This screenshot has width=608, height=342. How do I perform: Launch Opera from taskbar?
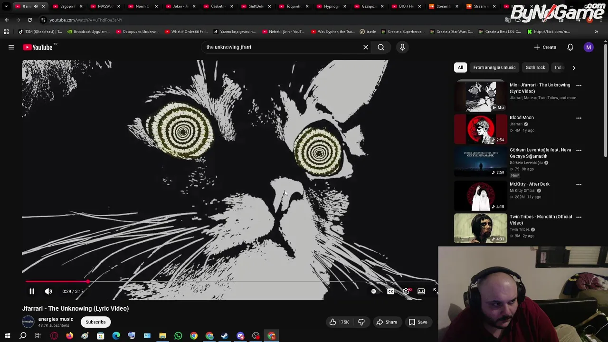[x=54, y=336]
